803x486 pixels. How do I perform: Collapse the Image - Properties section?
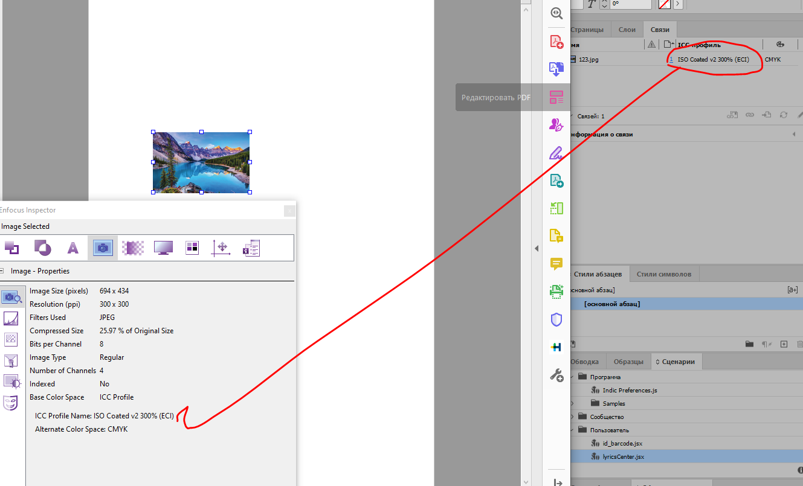tap(2, 271)
